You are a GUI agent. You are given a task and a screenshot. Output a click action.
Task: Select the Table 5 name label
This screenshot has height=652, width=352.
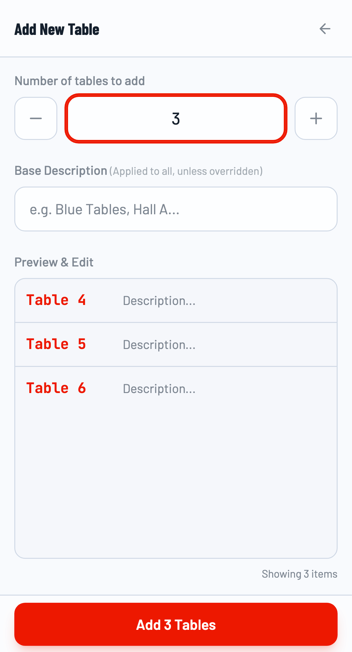click(56, 343)
